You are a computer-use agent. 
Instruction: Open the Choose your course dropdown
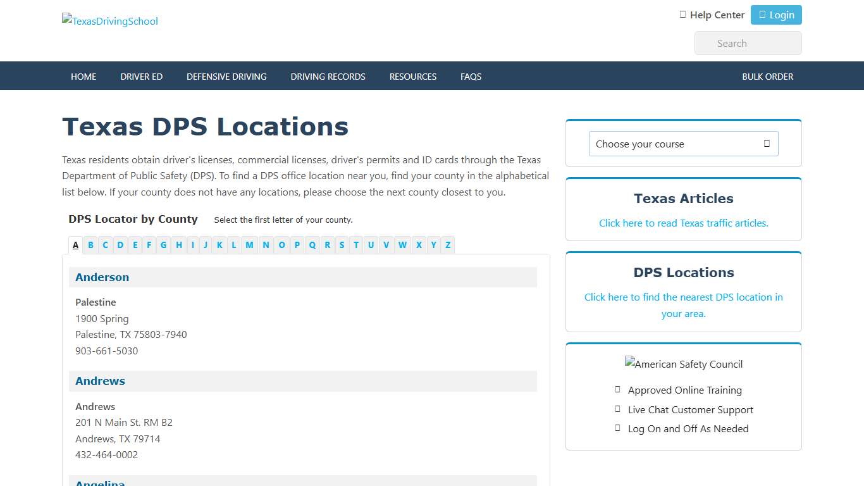(683, 144)
